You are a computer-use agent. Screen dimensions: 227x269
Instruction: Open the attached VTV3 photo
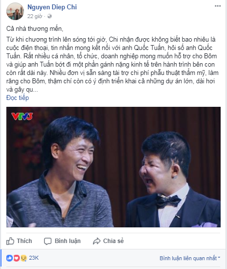(x=113, y=167)
